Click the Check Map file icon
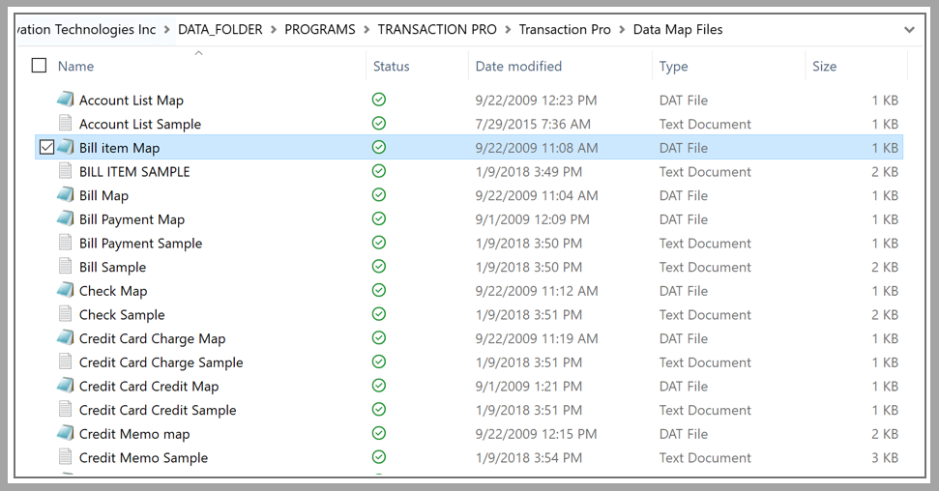The height and width of the screenshot is (491, 939). coord(65,290)
